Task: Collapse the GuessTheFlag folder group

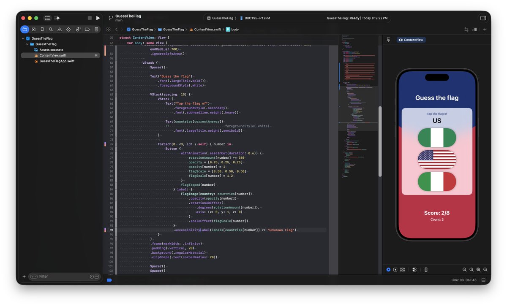Action: click(27, 44)
